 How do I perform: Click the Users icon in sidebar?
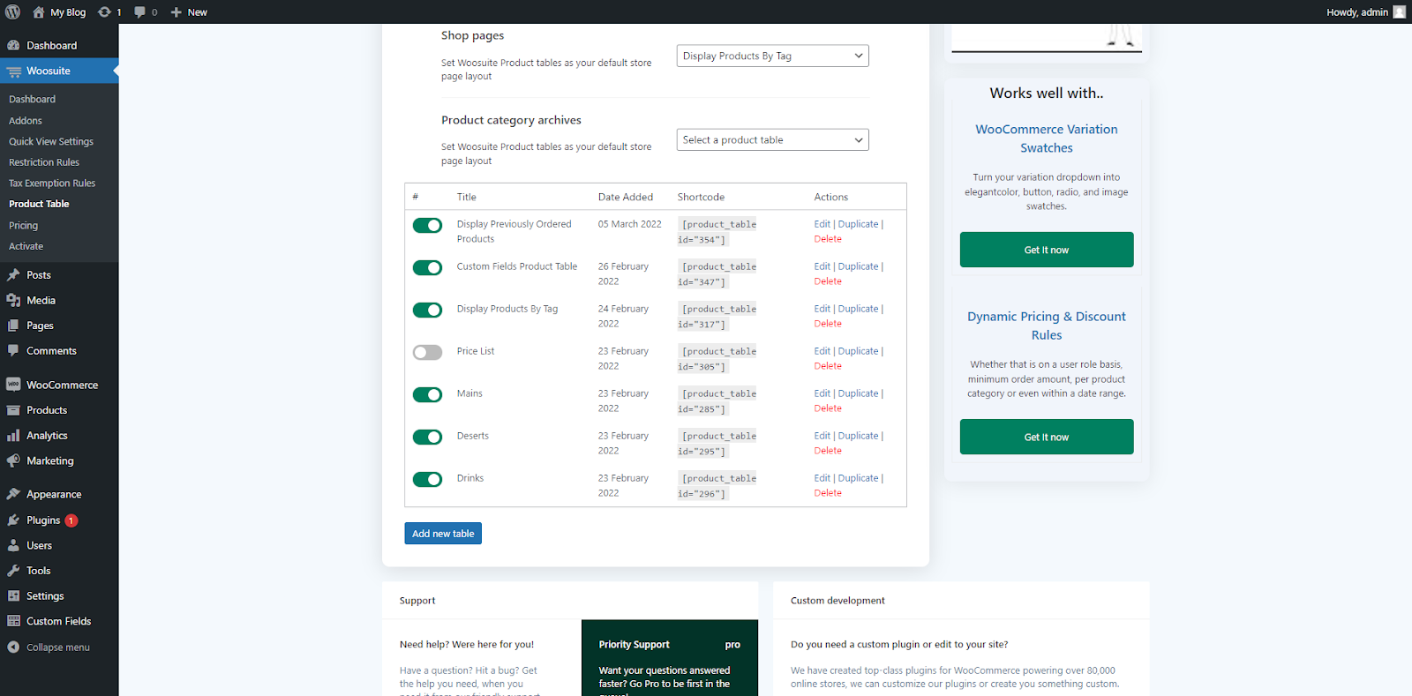tap(13, 545)
